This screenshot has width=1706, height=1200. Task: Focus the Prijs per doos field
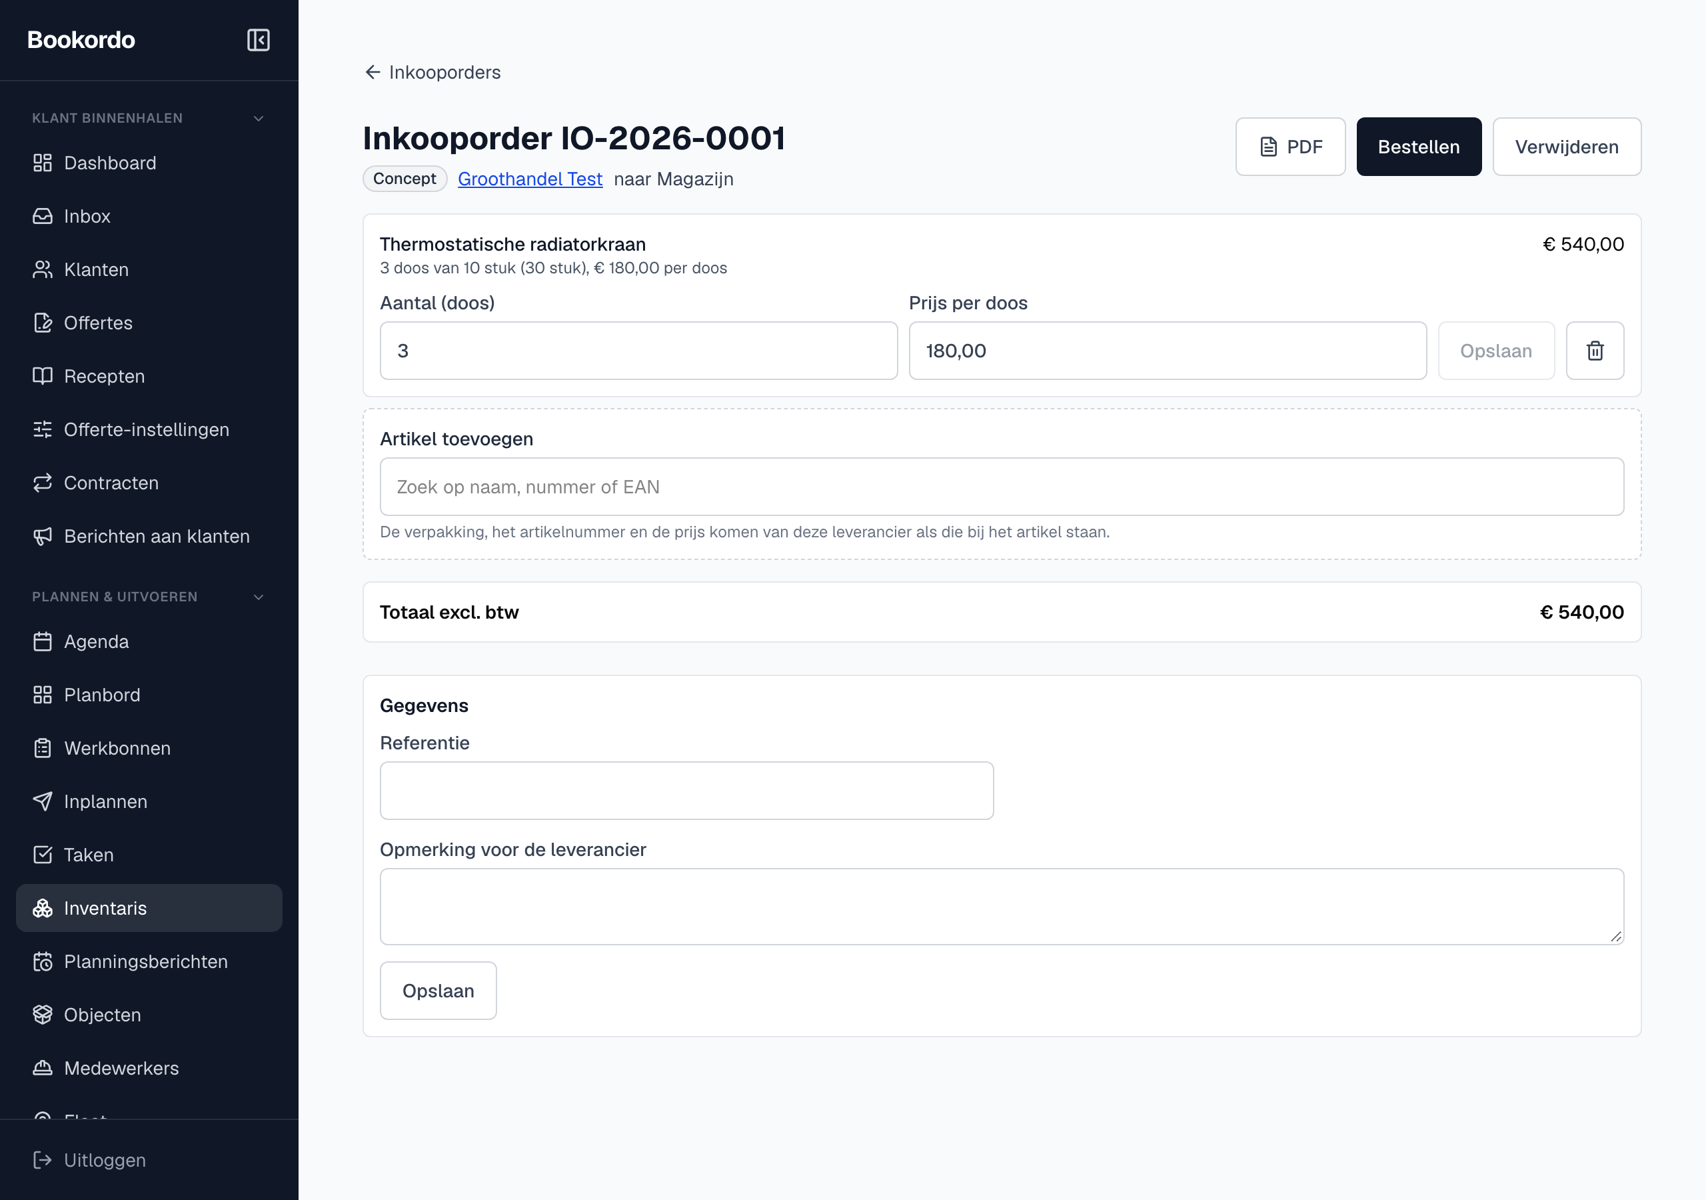click(x=1168, y=351)
